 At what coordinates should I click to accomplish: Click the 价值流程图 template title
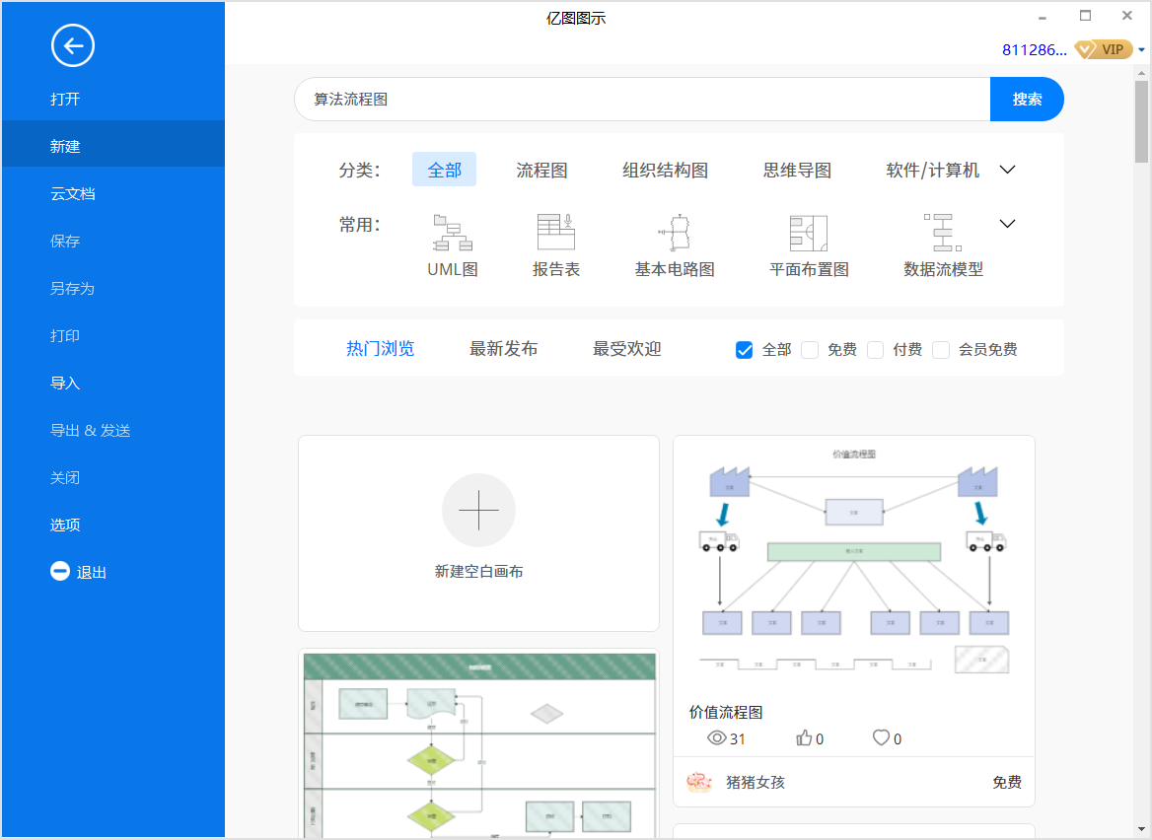point(726,712)
